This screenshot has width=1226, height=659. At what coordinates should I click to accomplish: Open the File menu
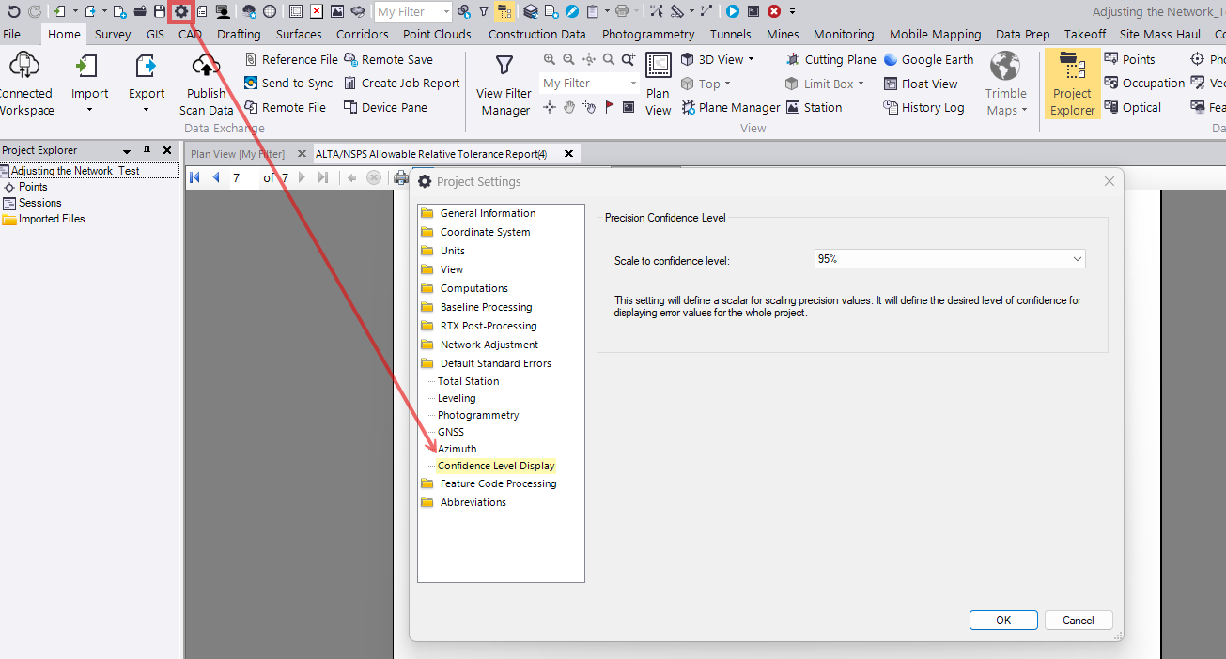[11, 34]
